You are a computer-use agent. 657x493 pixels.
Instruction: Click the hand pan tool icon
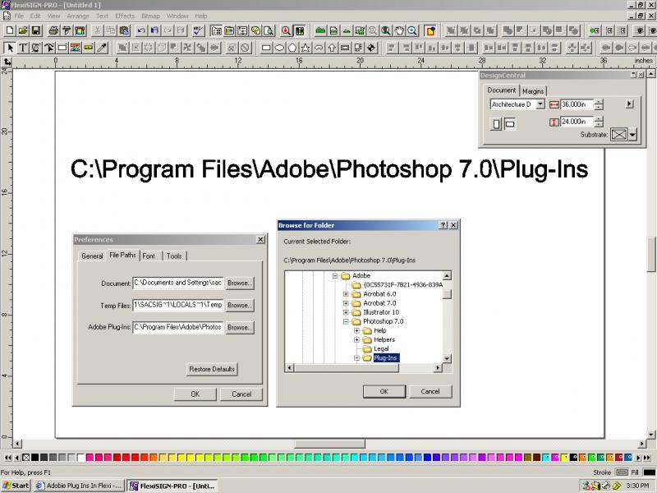(x=399, y=30)
